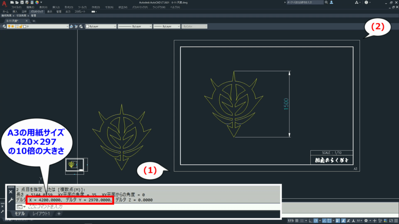Click the Save As icon

27,2
